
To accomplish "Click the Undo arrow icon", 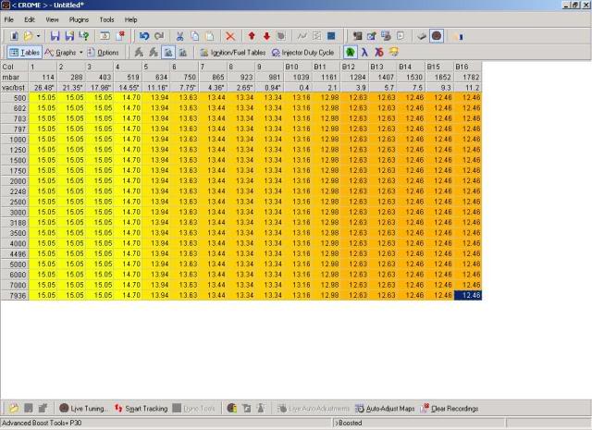I will coord(144,36).
